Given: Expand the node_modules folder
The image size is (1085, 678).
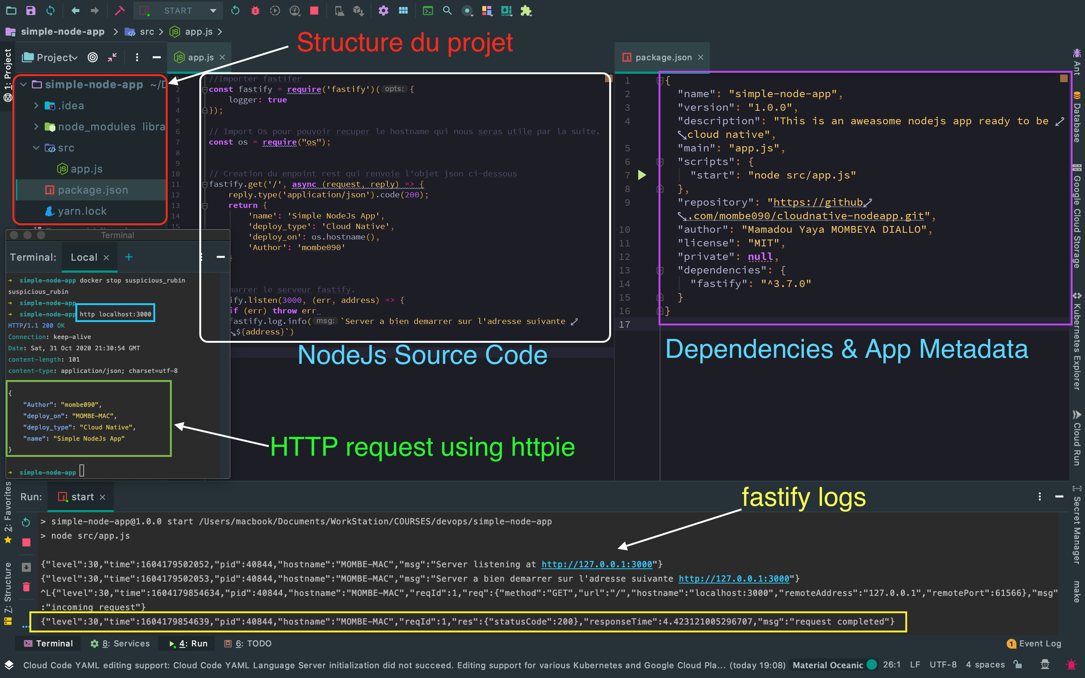Looking at the screenshot, I should 36,127.
